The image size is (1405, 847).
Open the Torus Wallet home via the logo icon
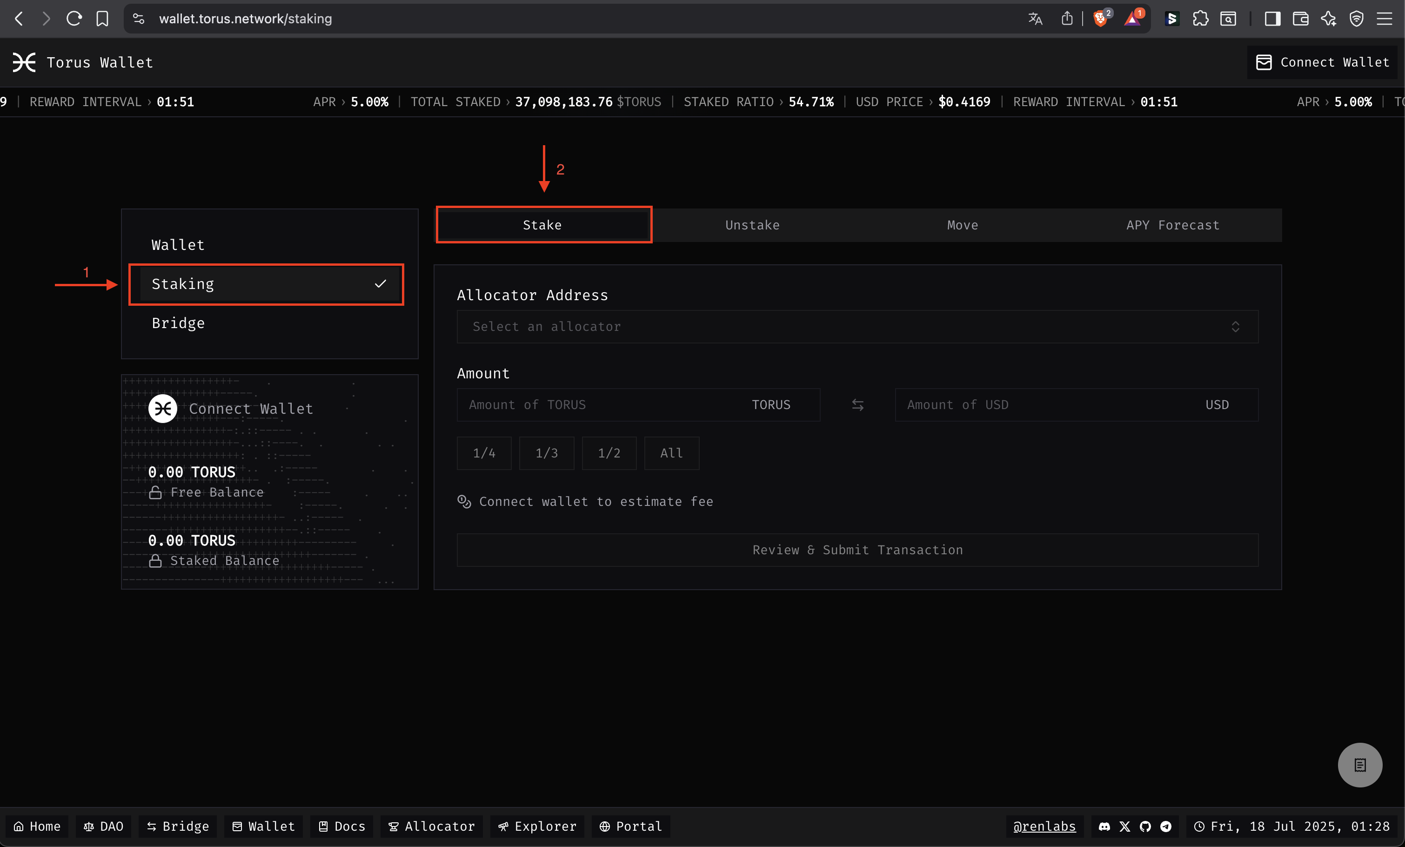23,63
